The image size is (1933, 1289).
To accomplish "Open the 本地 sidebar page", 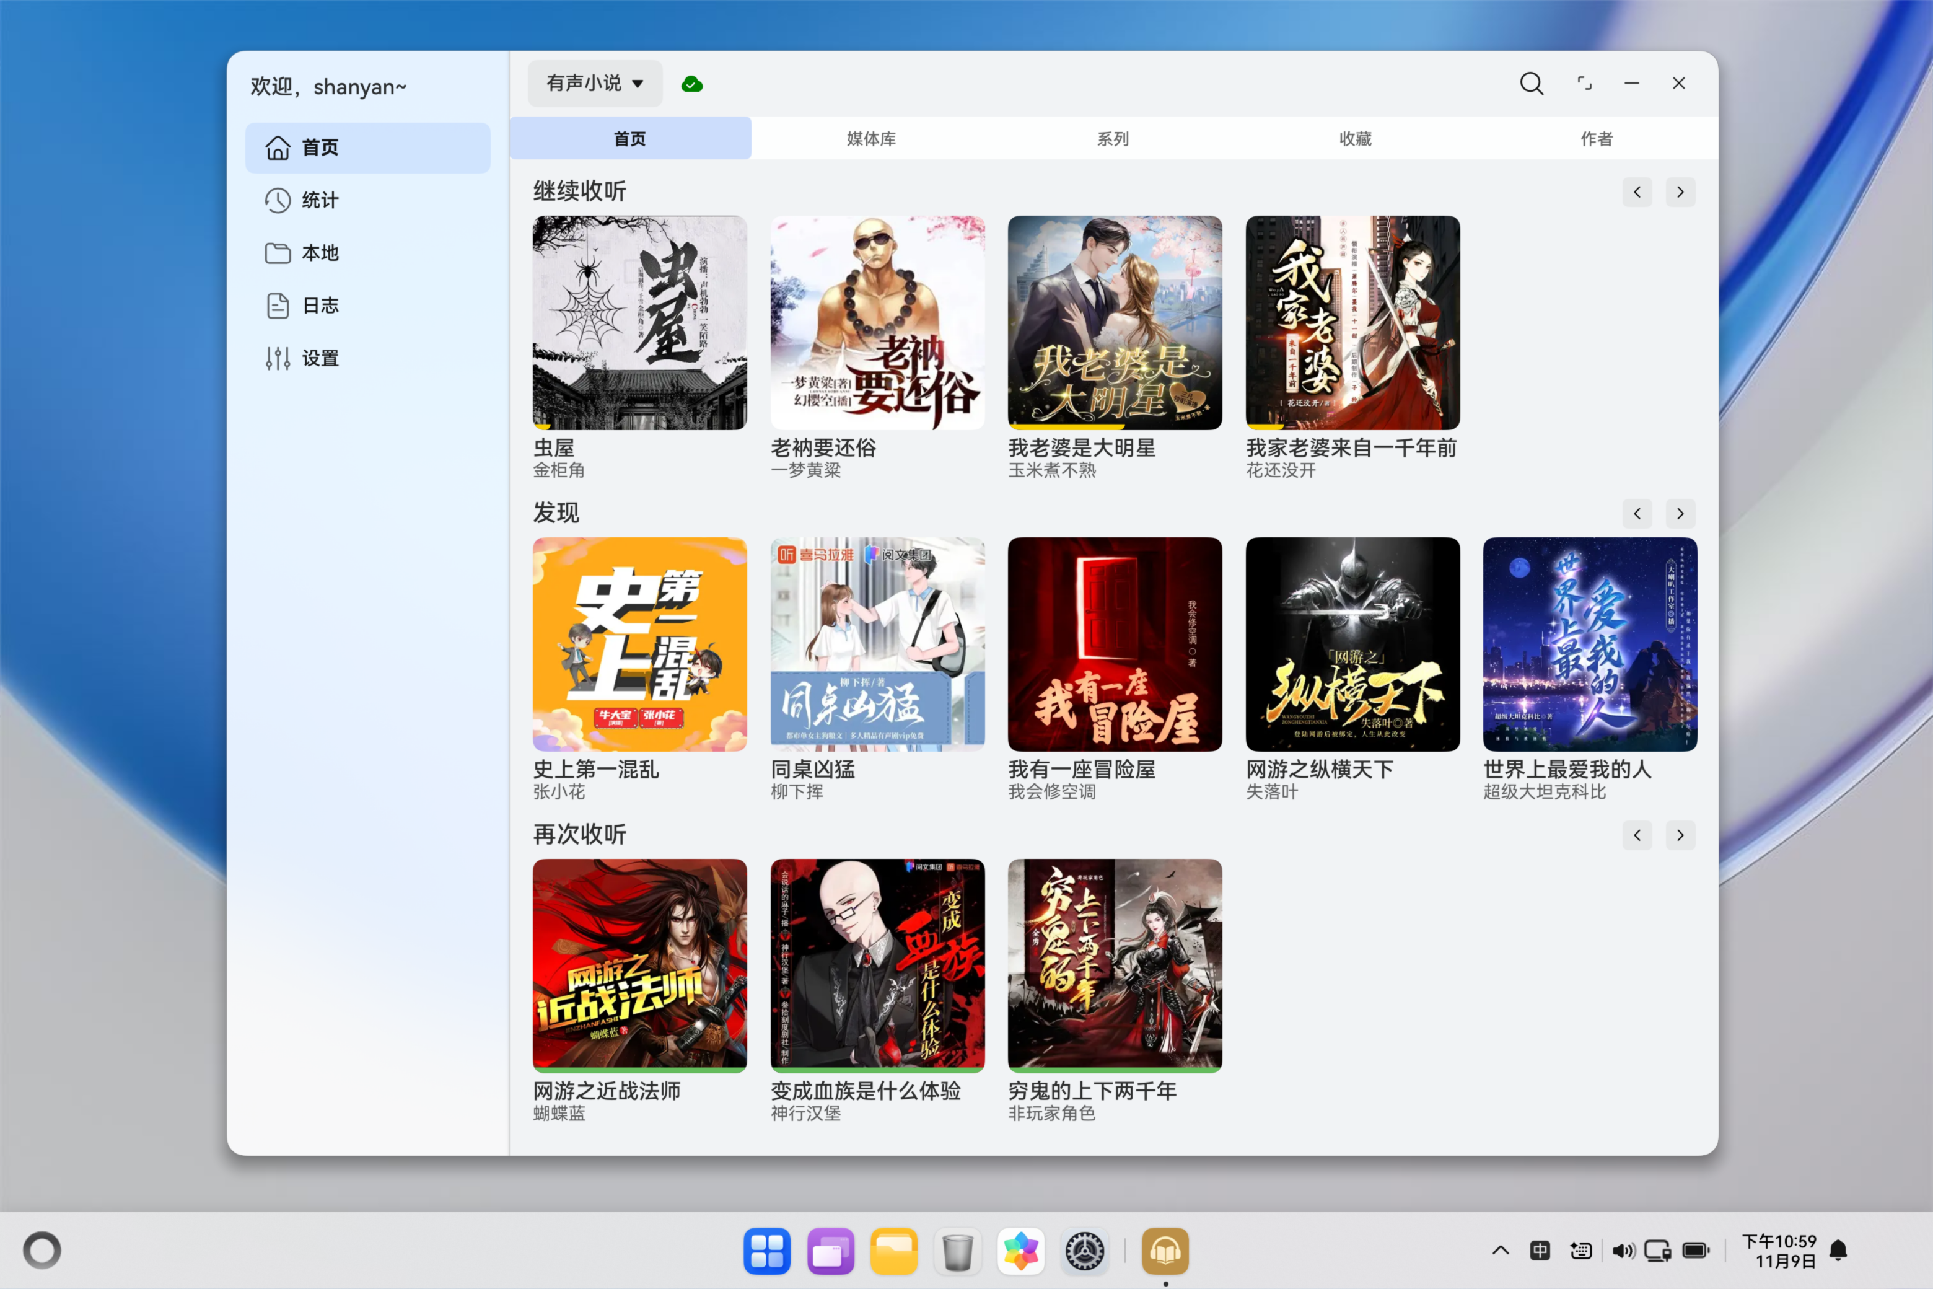I will click(367, 253).
